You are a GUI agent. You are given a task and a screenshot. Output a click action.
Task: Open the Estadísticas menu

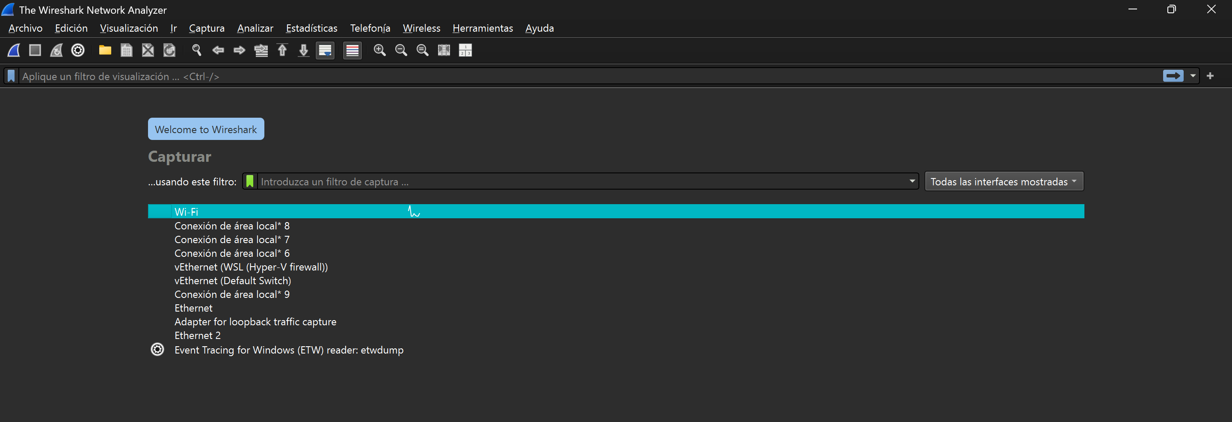[x=311, y=28]
